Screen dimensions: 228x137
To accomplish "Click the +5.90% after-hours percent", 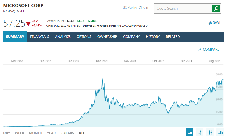I will 91,21.
